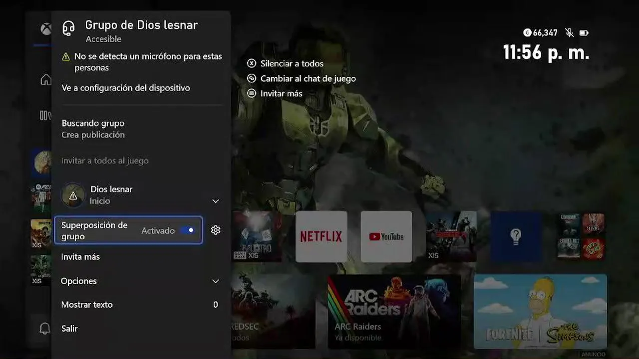Click the Xbox logo icon
Viewport: 639px width, 359px height.
pos(46,29)
